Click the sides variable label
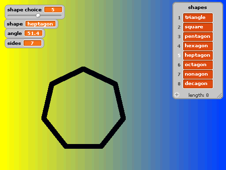Image resolution: width=226 pixels, height=170 pixels. tap(14, 43)
